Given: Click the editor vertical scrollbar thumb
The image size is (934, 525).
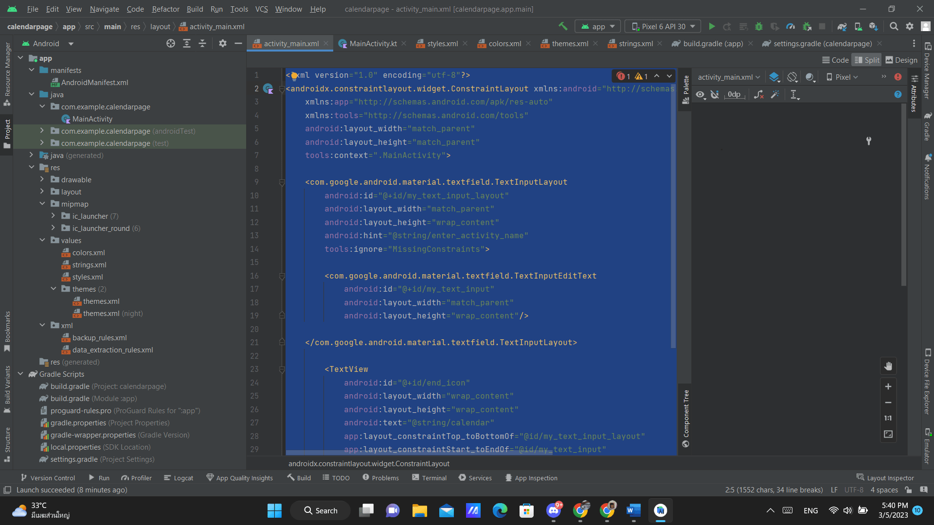Looking at the screenshot, I should [673, 214].
